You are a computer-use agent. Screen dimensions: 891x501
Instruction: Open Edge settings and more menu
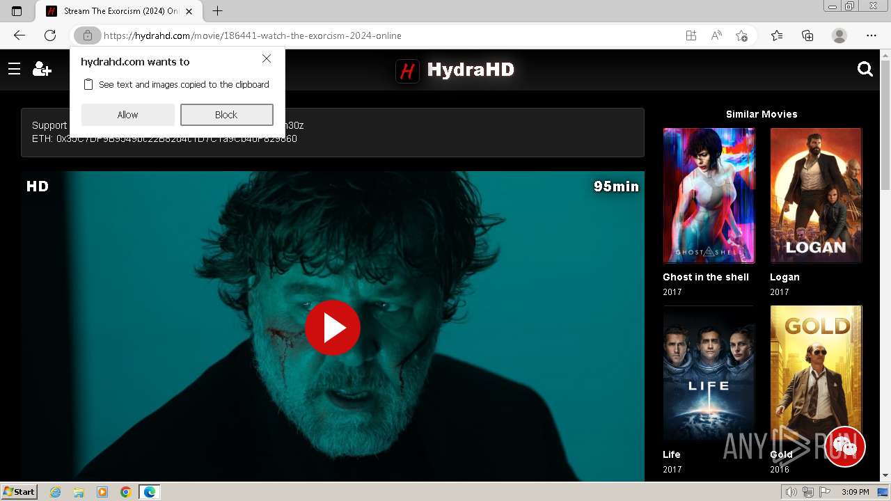coord(872,35)
